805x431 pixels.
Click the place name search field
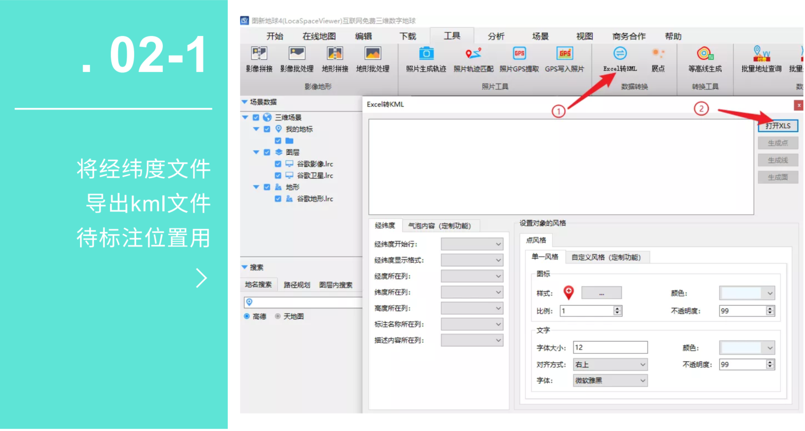(x=303, y=302)
